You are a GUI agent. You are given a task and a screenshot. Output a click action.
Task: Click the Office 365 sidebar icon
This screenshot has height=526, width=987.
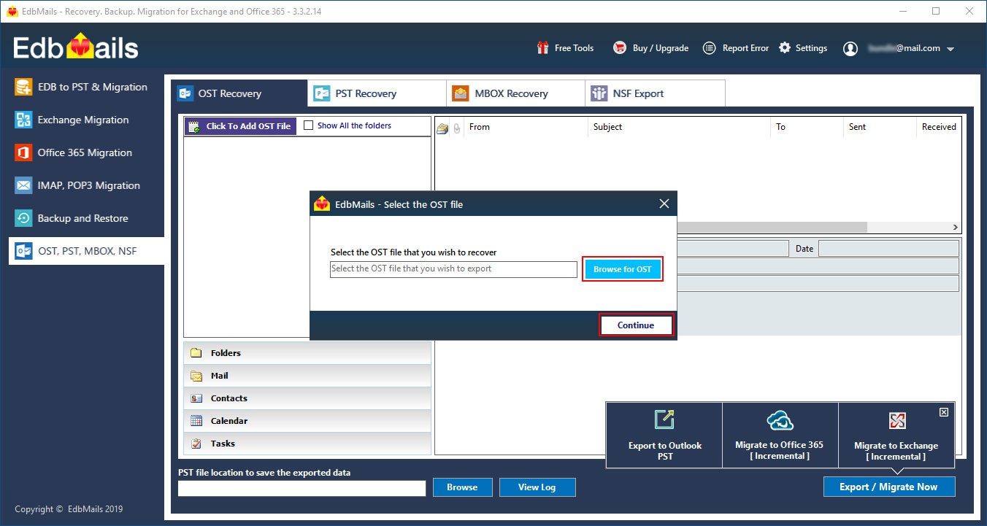click(24, 152)
